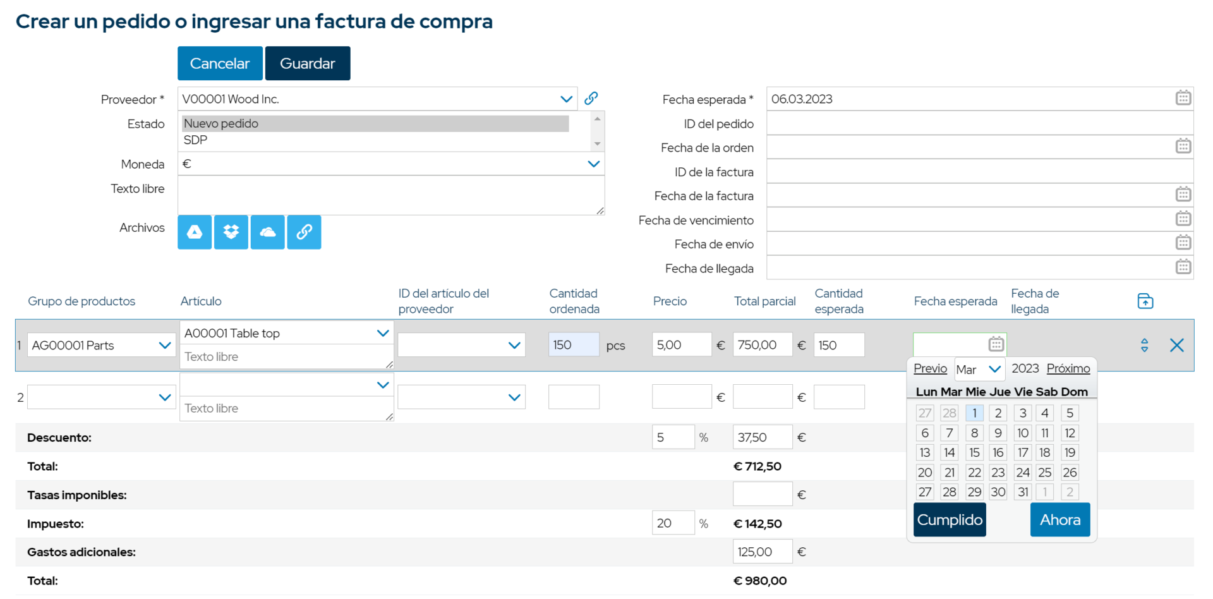Select day 31 in the calendar
The width and height of the screenshot is (1213, 599).
click(x=1022, y=492)
